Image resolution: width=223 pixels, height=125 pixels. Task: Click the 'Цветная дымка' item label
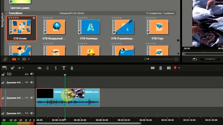pyautogui.click(x=20, y=8)
